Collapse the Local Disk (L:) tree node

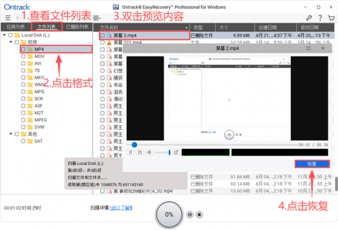[4, 35]
